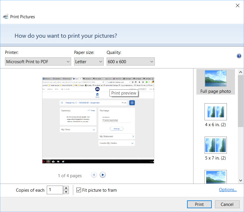Click the Print button
Viewport: 244px width, 212px height.
point(199,204)
